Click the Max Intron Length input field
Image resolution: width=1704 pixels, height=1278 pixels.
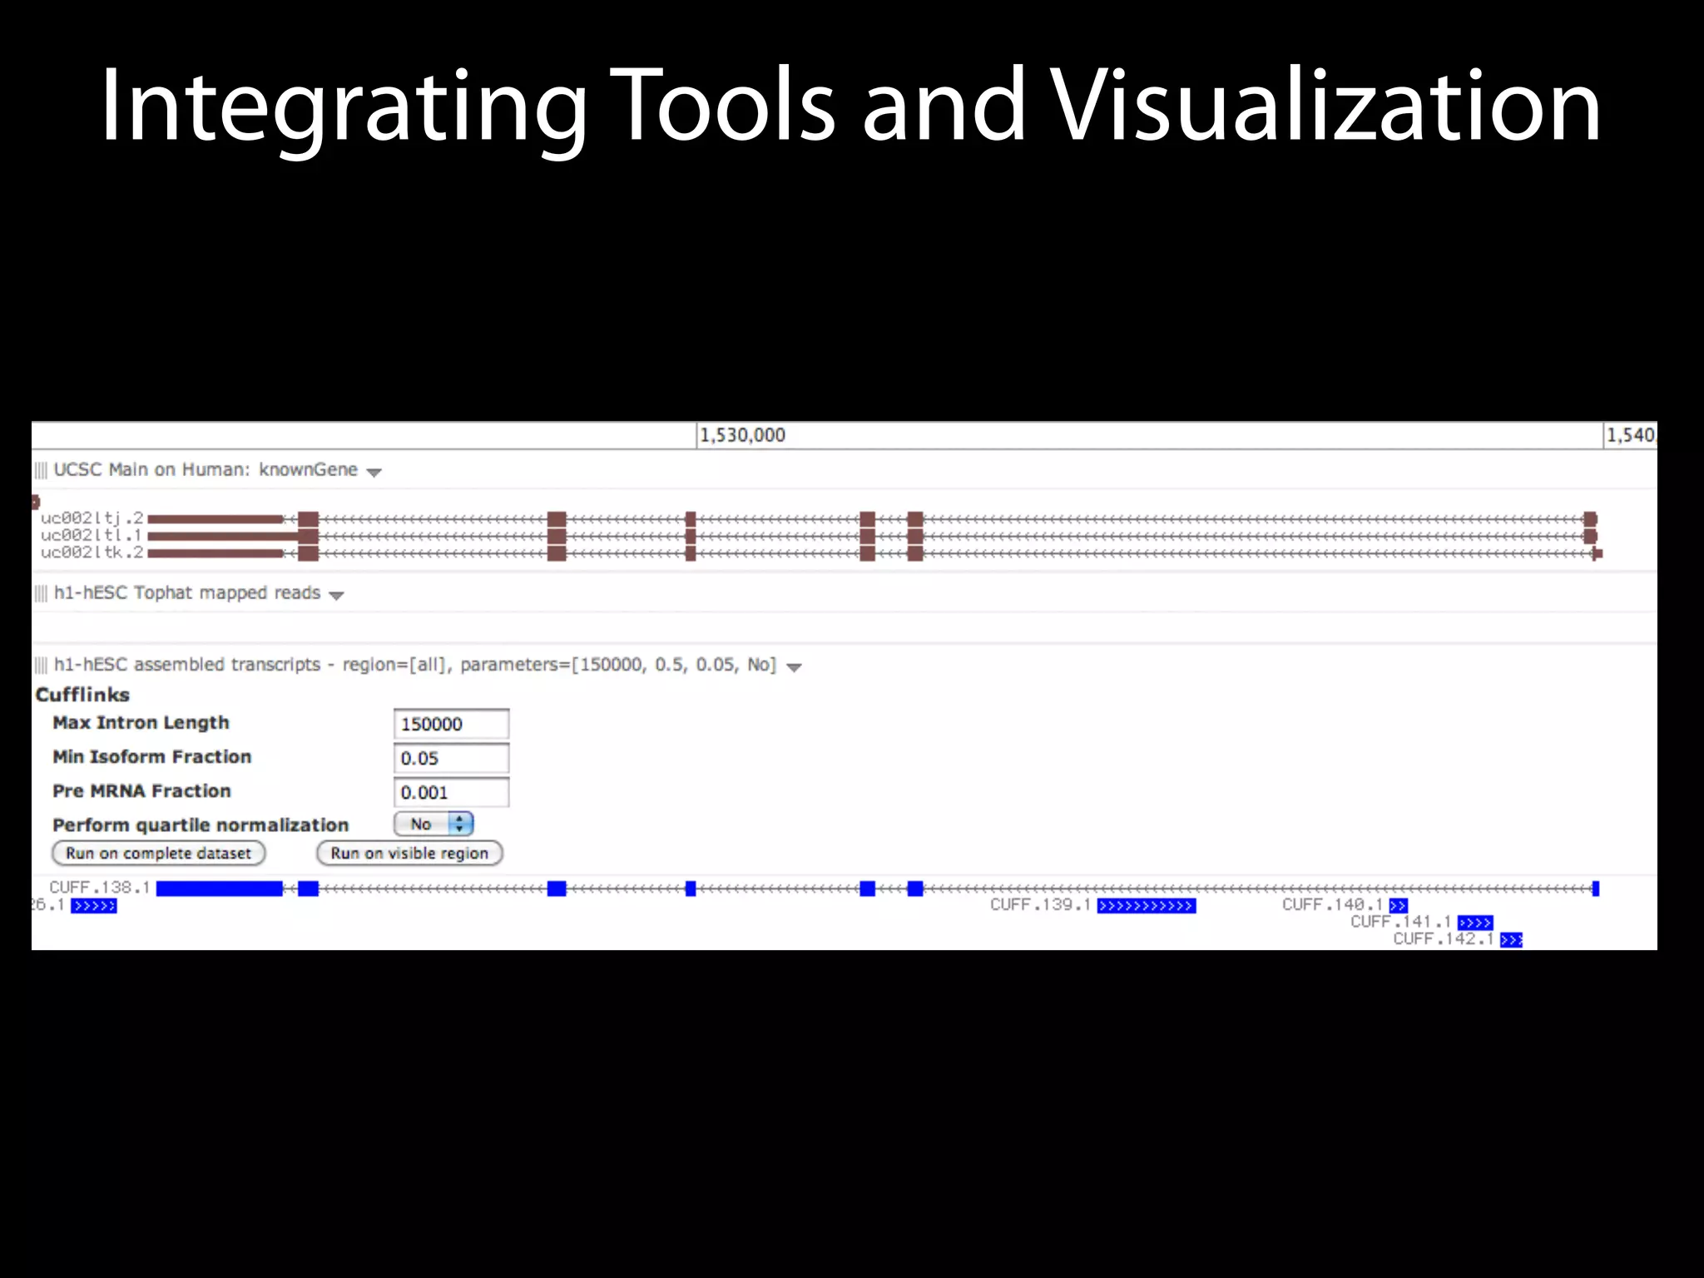tap(451, 724)
